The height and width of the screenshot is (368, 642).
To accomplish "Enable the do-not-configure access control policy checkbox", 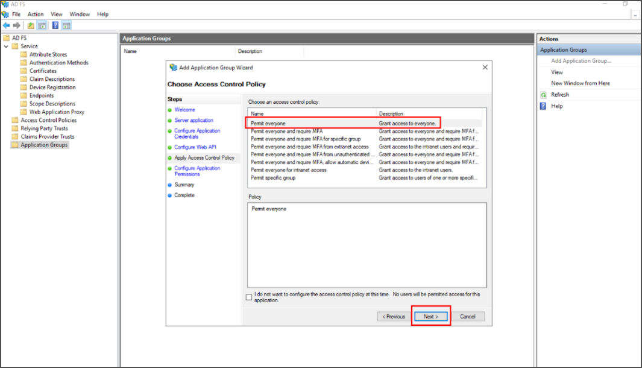I will pyautogui.click(x=249, y=296).
